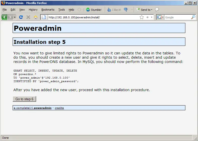Click the 'GRANT SELECT, INSERT, UPDATE, DELETE' line
The image size is (198, 141).
[x=45, y=70]
